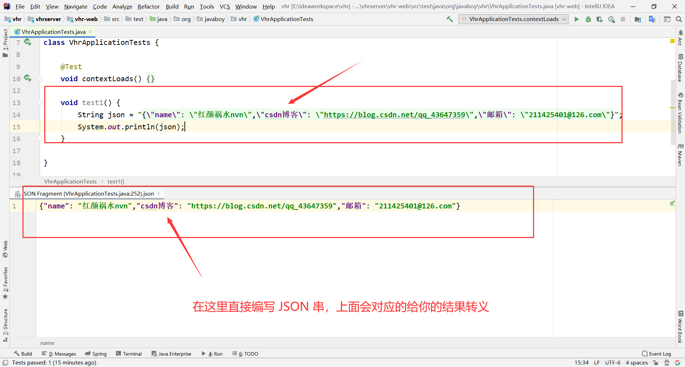Image resolution: width=685 pixels, height=367 pixels.
Task: Open the Web tool window
Action: [x=5, y=249]
